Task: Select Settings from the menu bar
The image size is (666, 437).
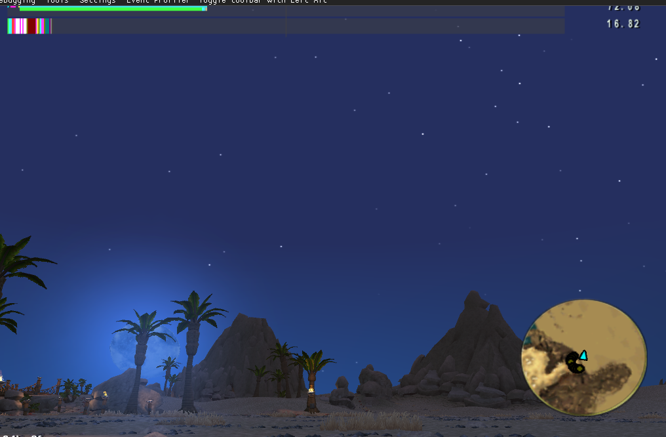Action: 96,1
